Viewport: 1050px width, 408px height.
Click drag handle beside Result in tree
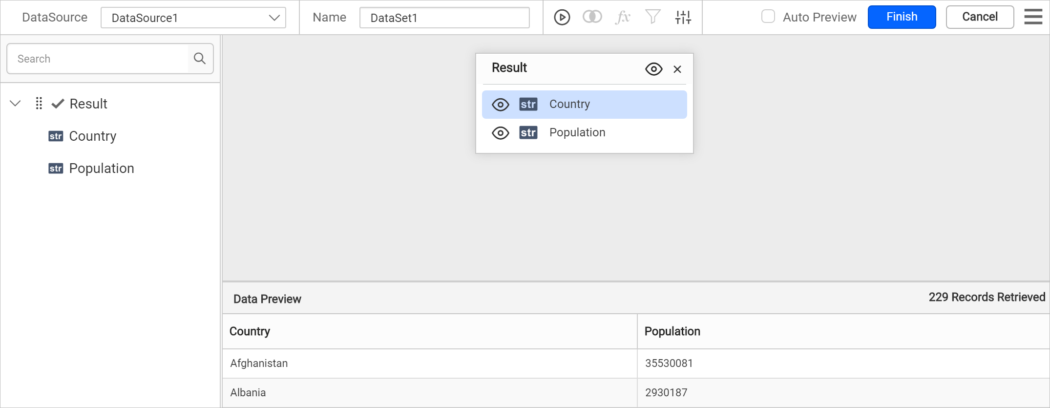pos(39,104)
